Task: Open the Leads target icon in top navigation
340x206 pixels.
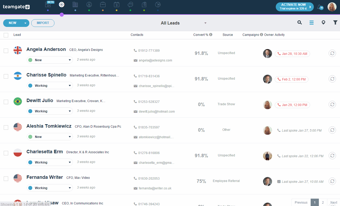Action: pyautogui.click(x=62, y=5)
